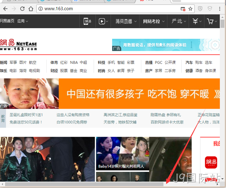Open the 时尚 channel

click(x=101, y=71)
